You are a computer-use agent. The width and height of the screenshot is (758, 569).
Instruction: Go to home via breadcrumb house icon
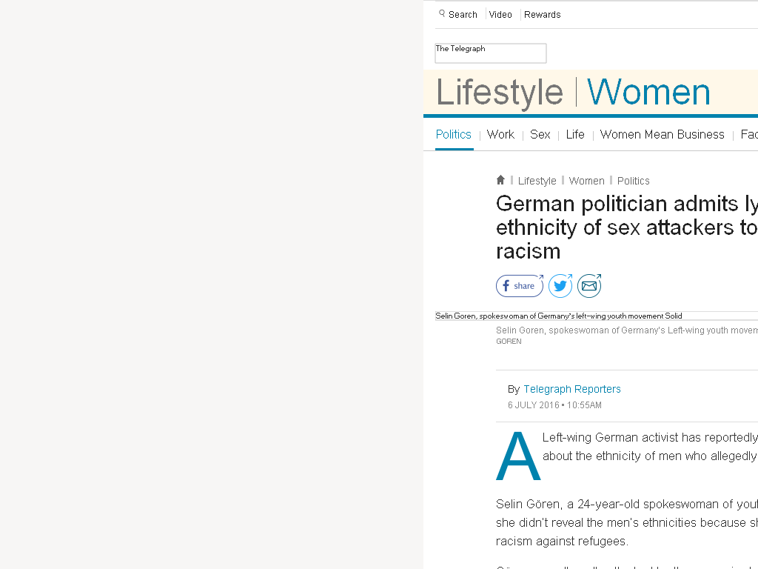[500, 180]
